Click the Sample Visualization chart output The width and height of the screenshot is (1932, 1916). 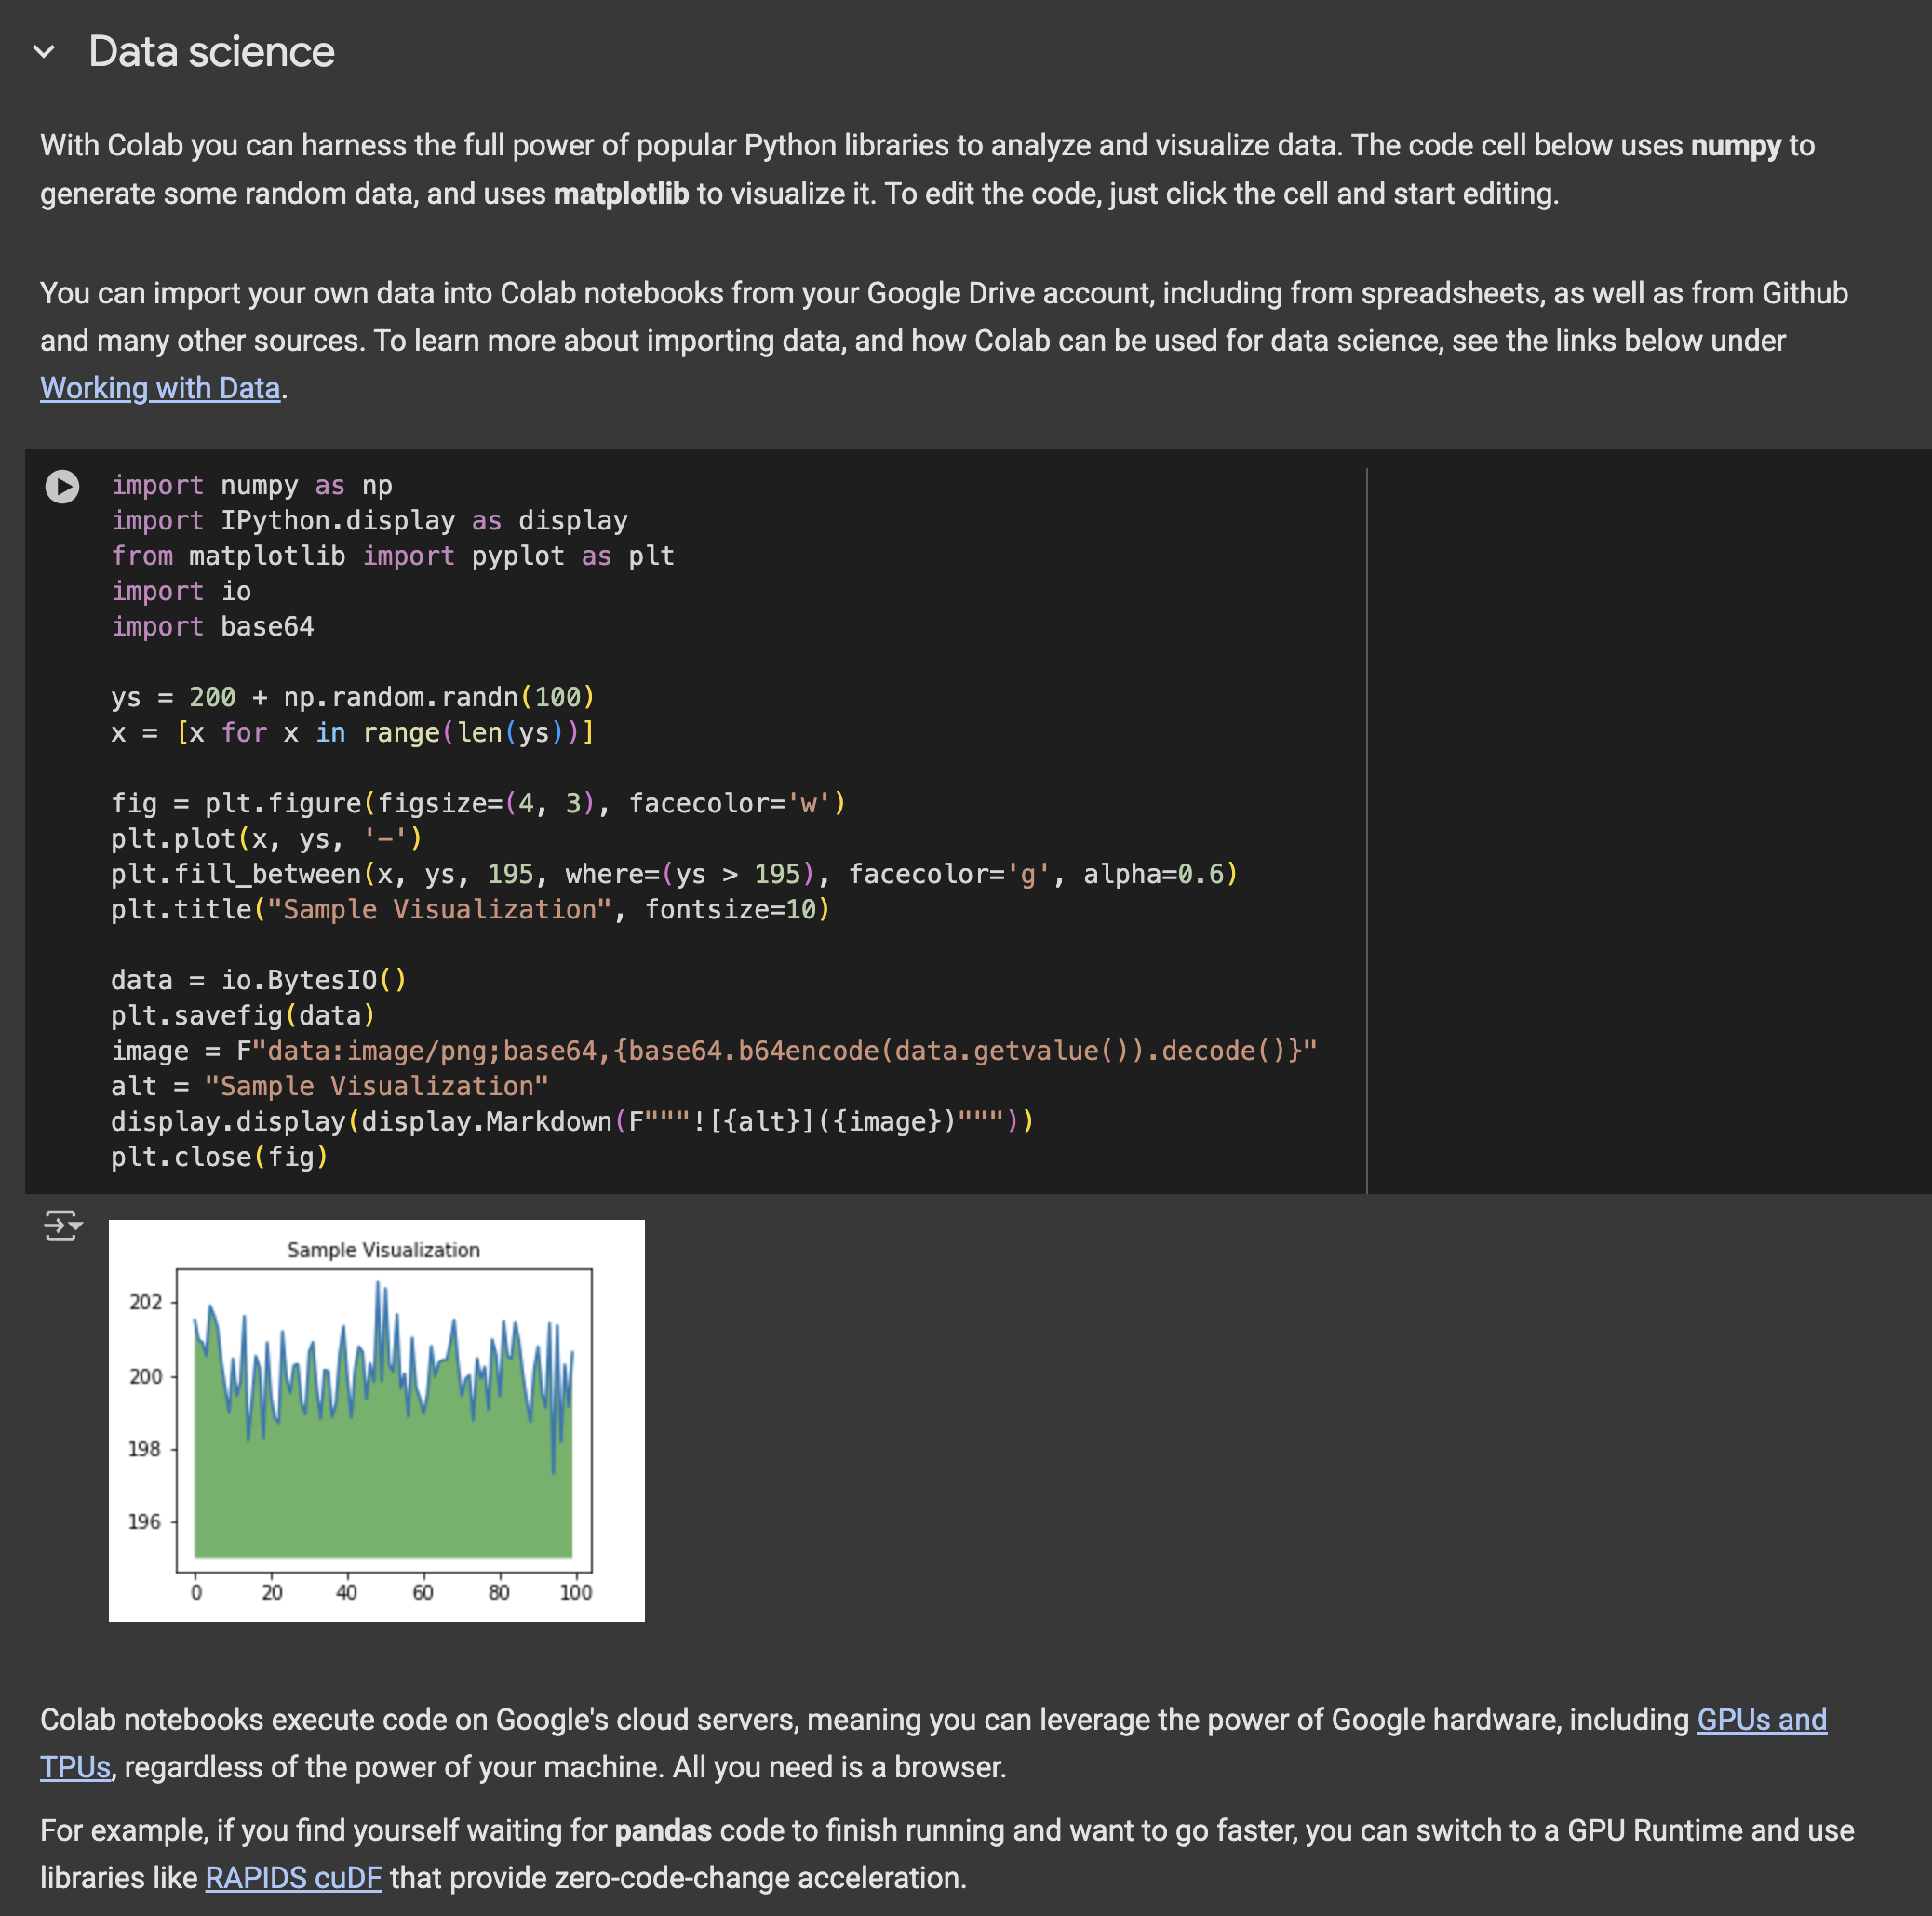[x=376, y=1420]
